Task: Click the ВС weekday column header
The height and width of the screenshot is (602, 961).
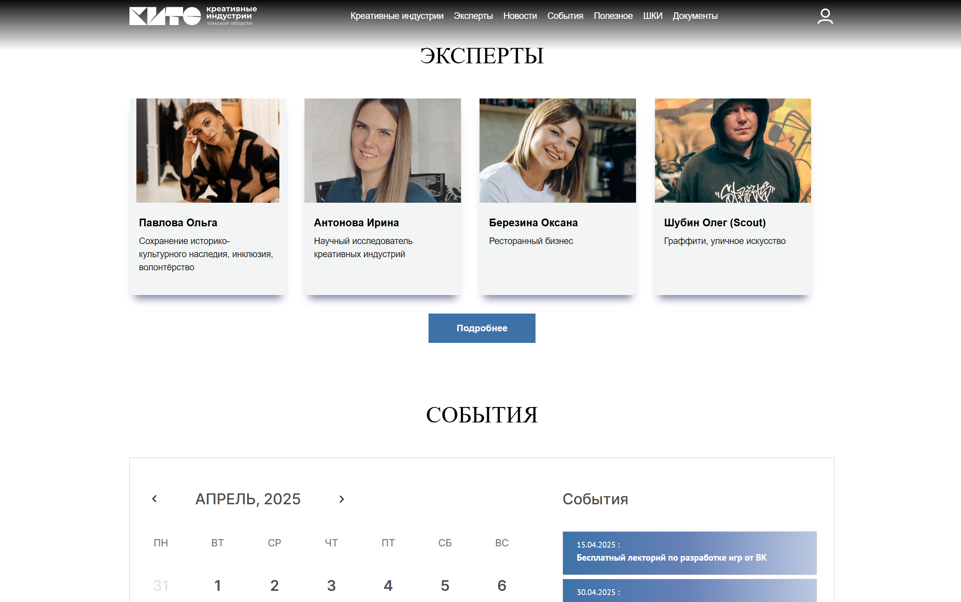Action: [x=502, y=543]
